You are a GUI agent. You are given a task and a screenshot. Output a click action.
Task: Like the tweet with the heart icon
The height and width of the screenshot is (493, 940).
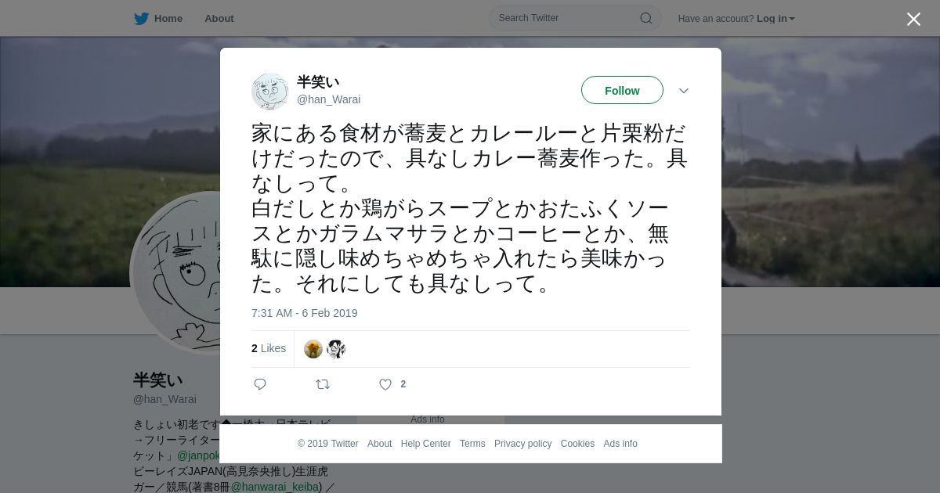385,384
